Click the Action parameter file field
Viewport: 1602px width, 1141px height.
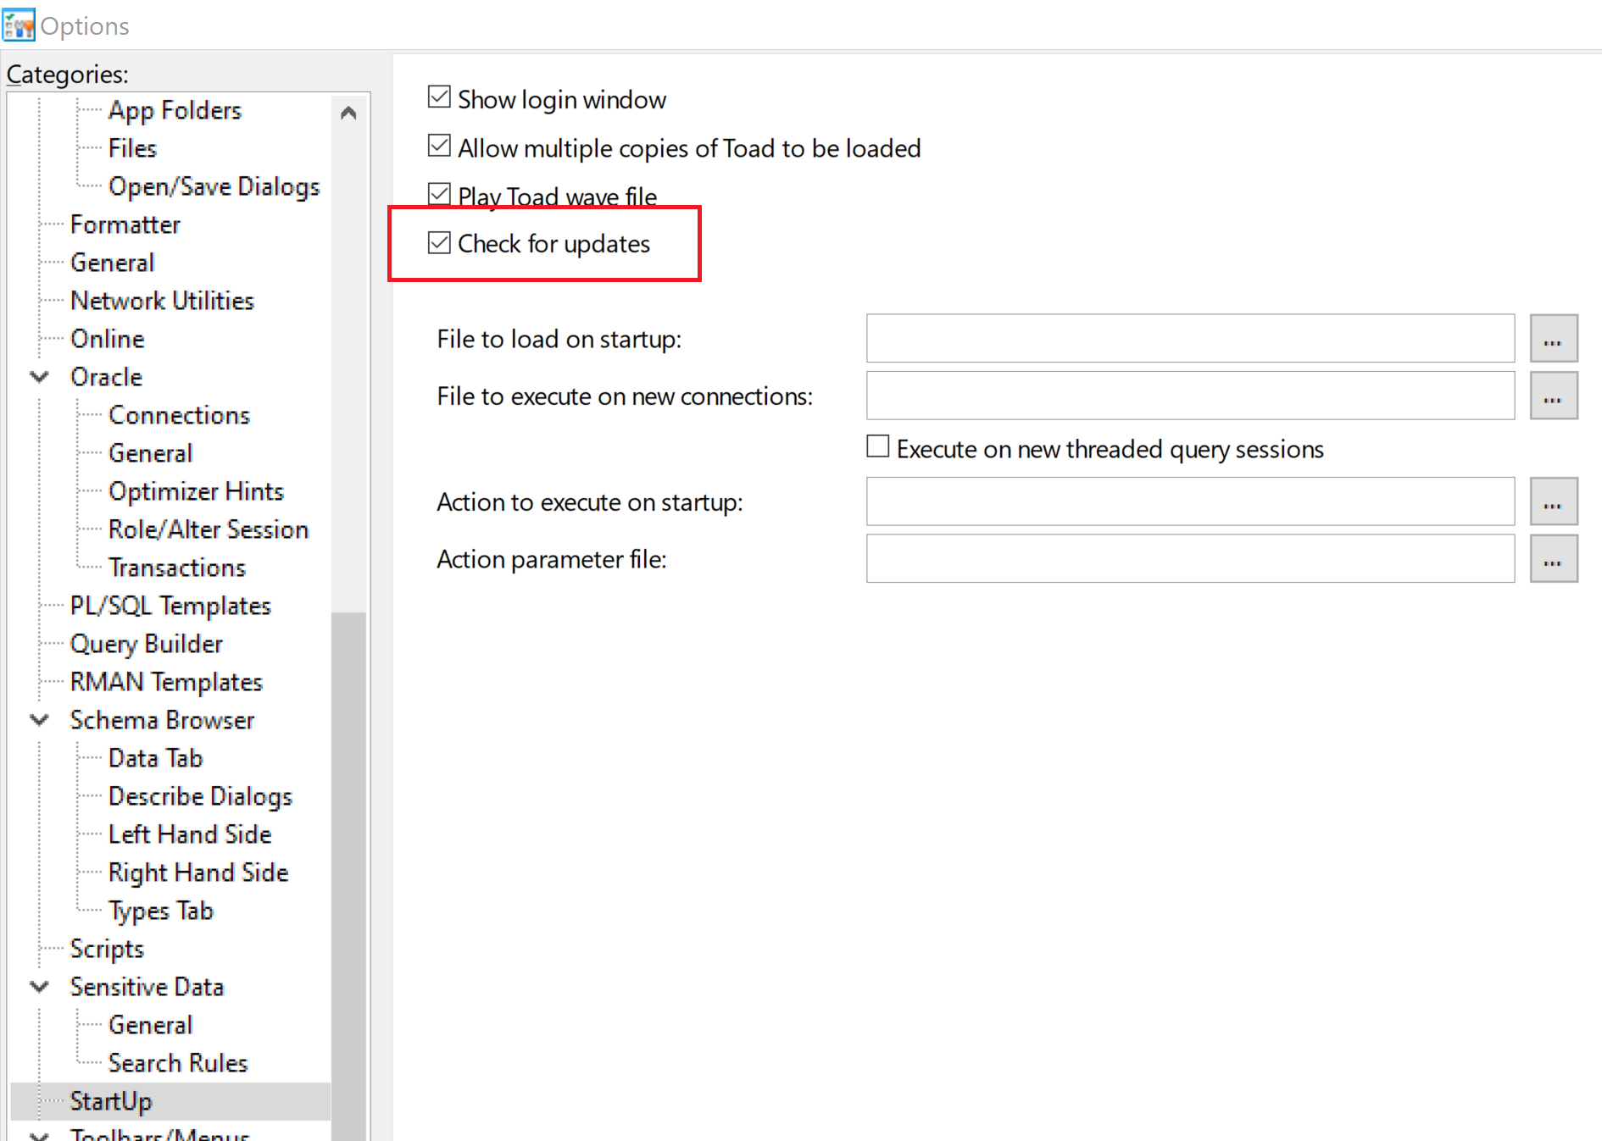(1190, 558)
